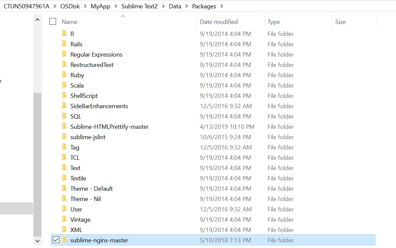Click the R folder icon
This screenshot has height=248, width=396.
click(64, 33)
